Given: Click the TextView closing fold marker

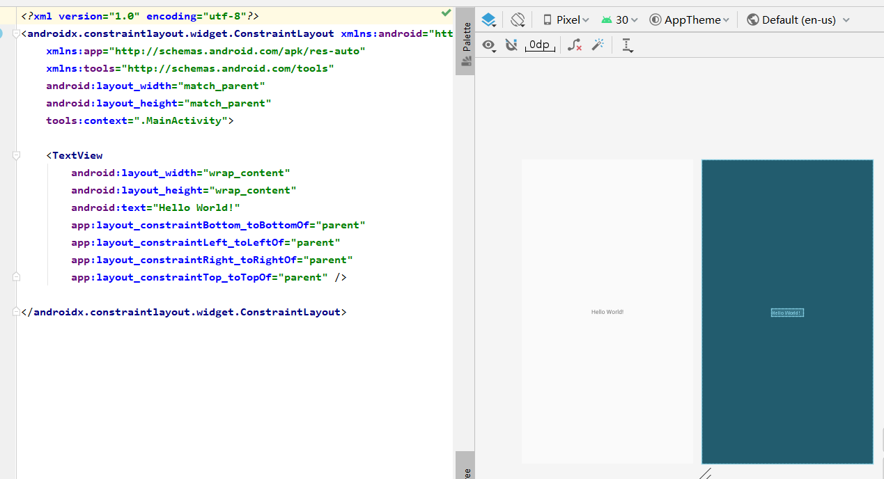Looking at the screenshot, I should coord(17,277).
